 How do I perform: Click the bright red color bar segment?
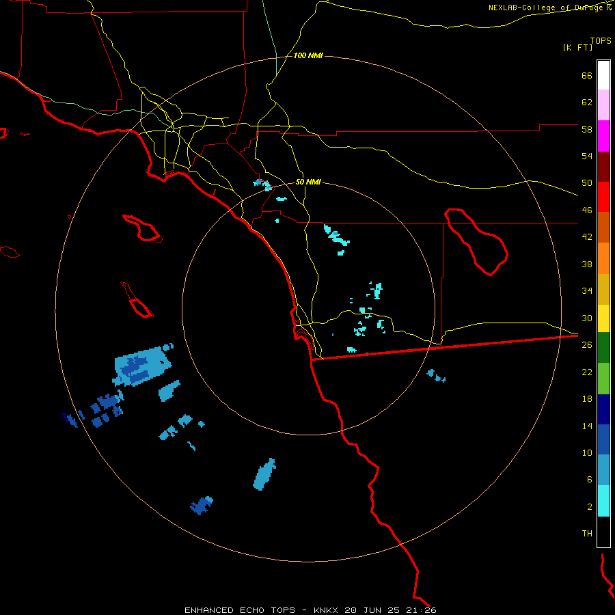click(x=603, y=197)
